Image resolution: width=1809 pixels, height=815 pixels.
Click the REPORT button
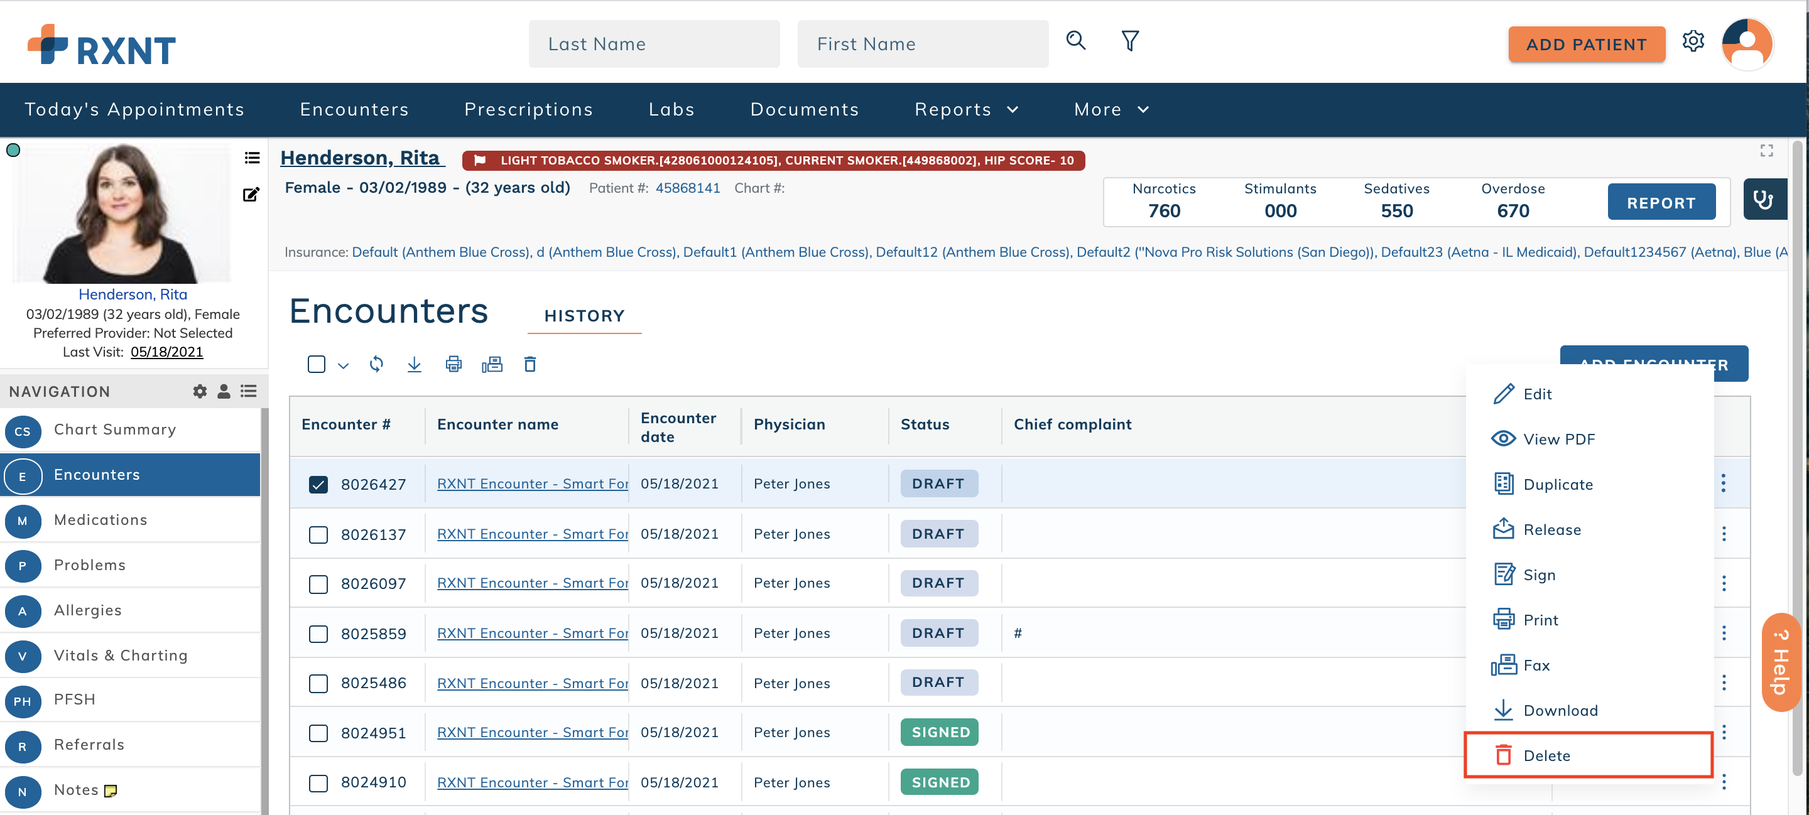[1661, 202]
